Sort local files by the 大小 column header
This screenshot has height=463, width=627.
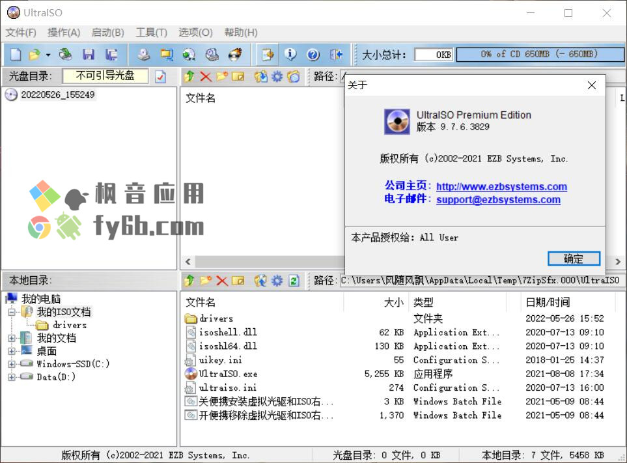tap(393, 302)
